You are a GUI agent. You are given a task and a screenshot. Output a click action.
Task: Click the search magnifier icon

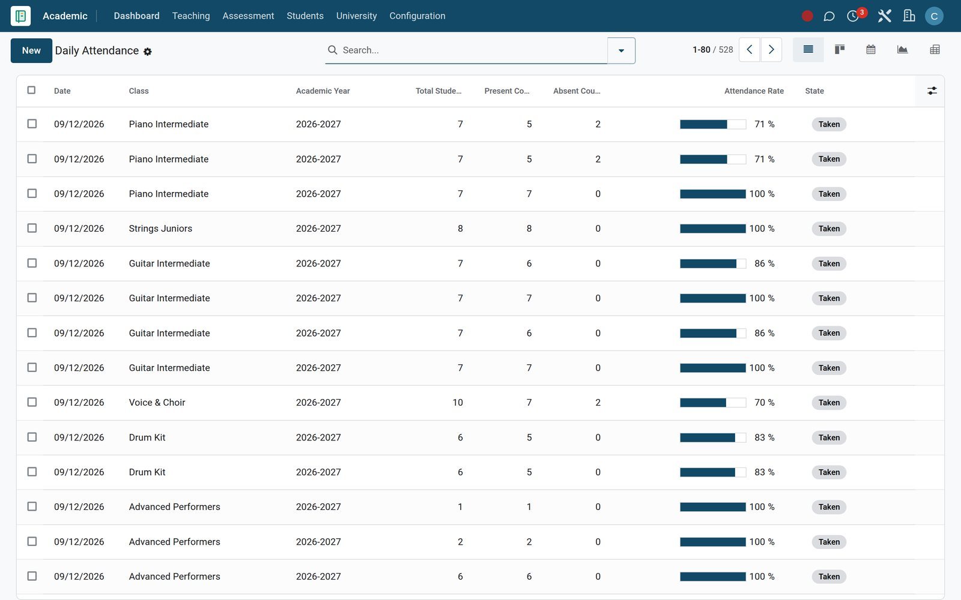pos(332,50)
